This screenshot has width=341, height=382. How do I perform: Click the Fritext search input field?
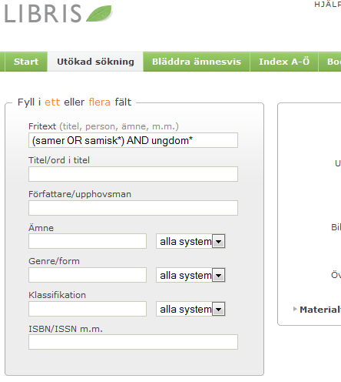133,140
